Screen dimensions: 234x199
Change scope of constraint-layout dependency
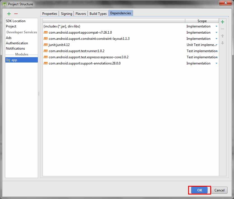pyautogui.click(x=216, y=38)
